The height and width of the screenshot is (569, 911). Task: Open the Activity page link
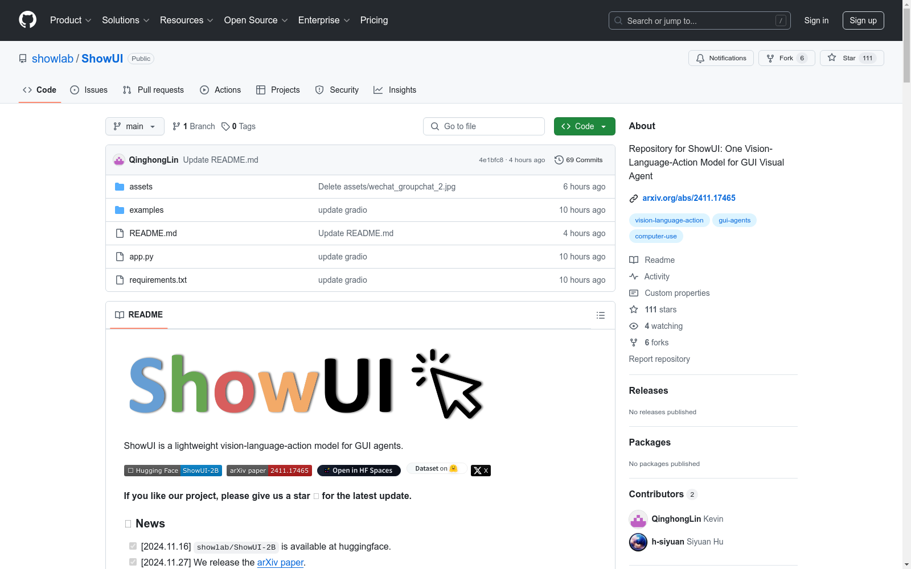point(650,277)
